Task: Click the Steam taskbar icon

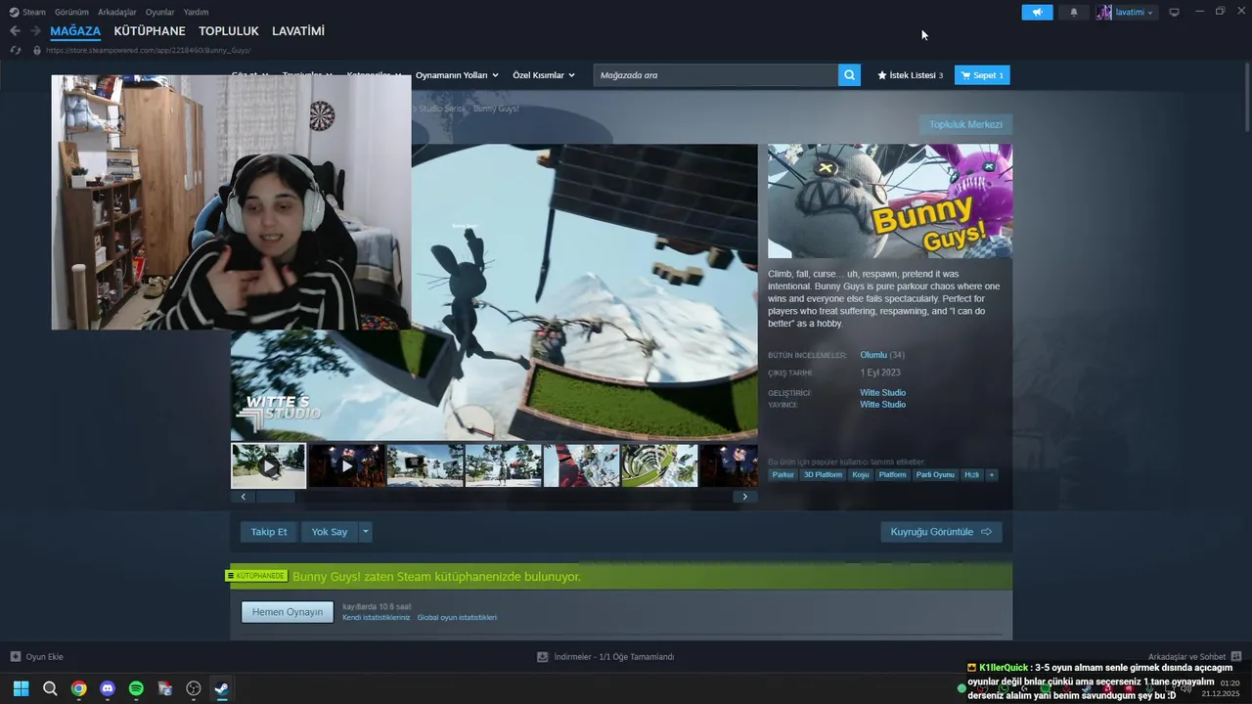Action: pyautogui.click(x=222, y=688)
